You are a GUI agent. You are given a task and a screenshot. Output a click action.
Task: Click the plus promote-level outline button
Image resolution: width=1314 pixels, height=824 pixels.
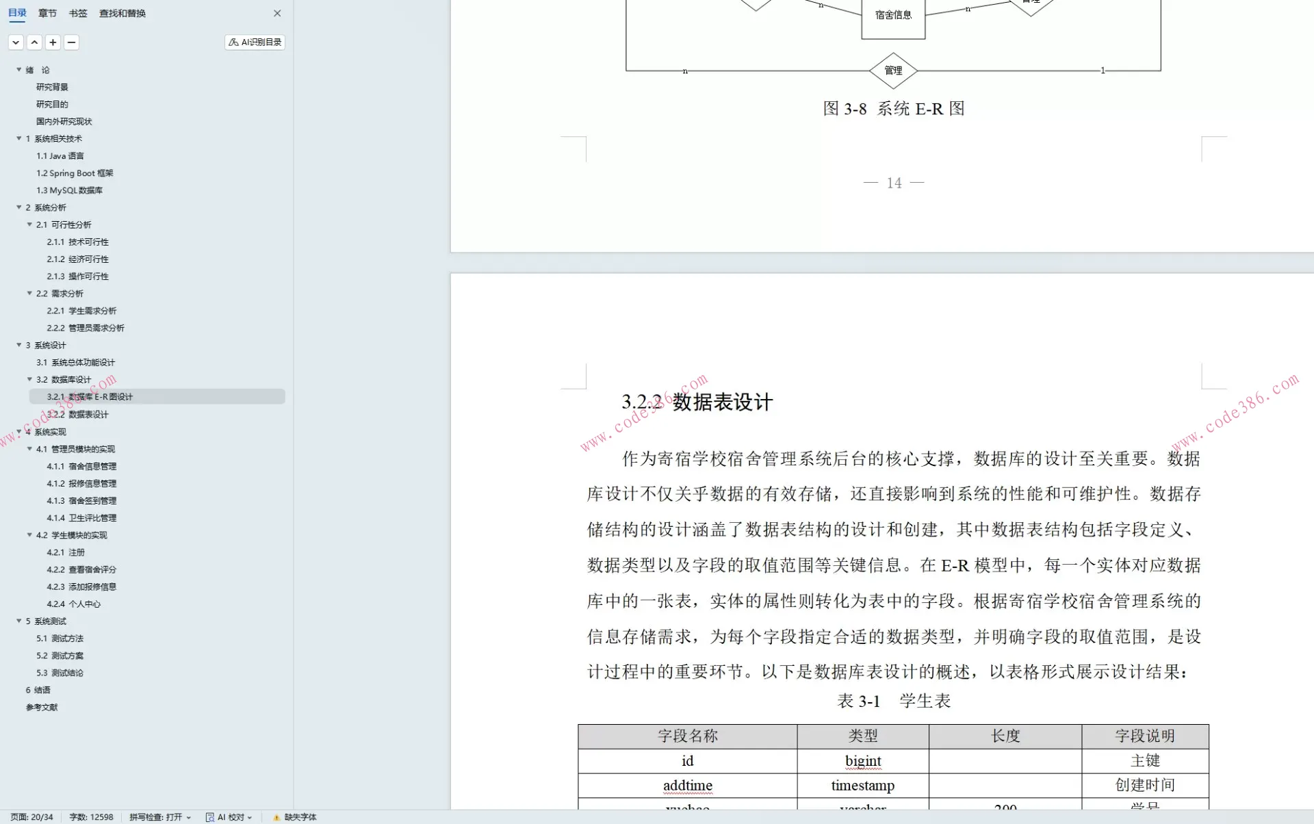53,42
